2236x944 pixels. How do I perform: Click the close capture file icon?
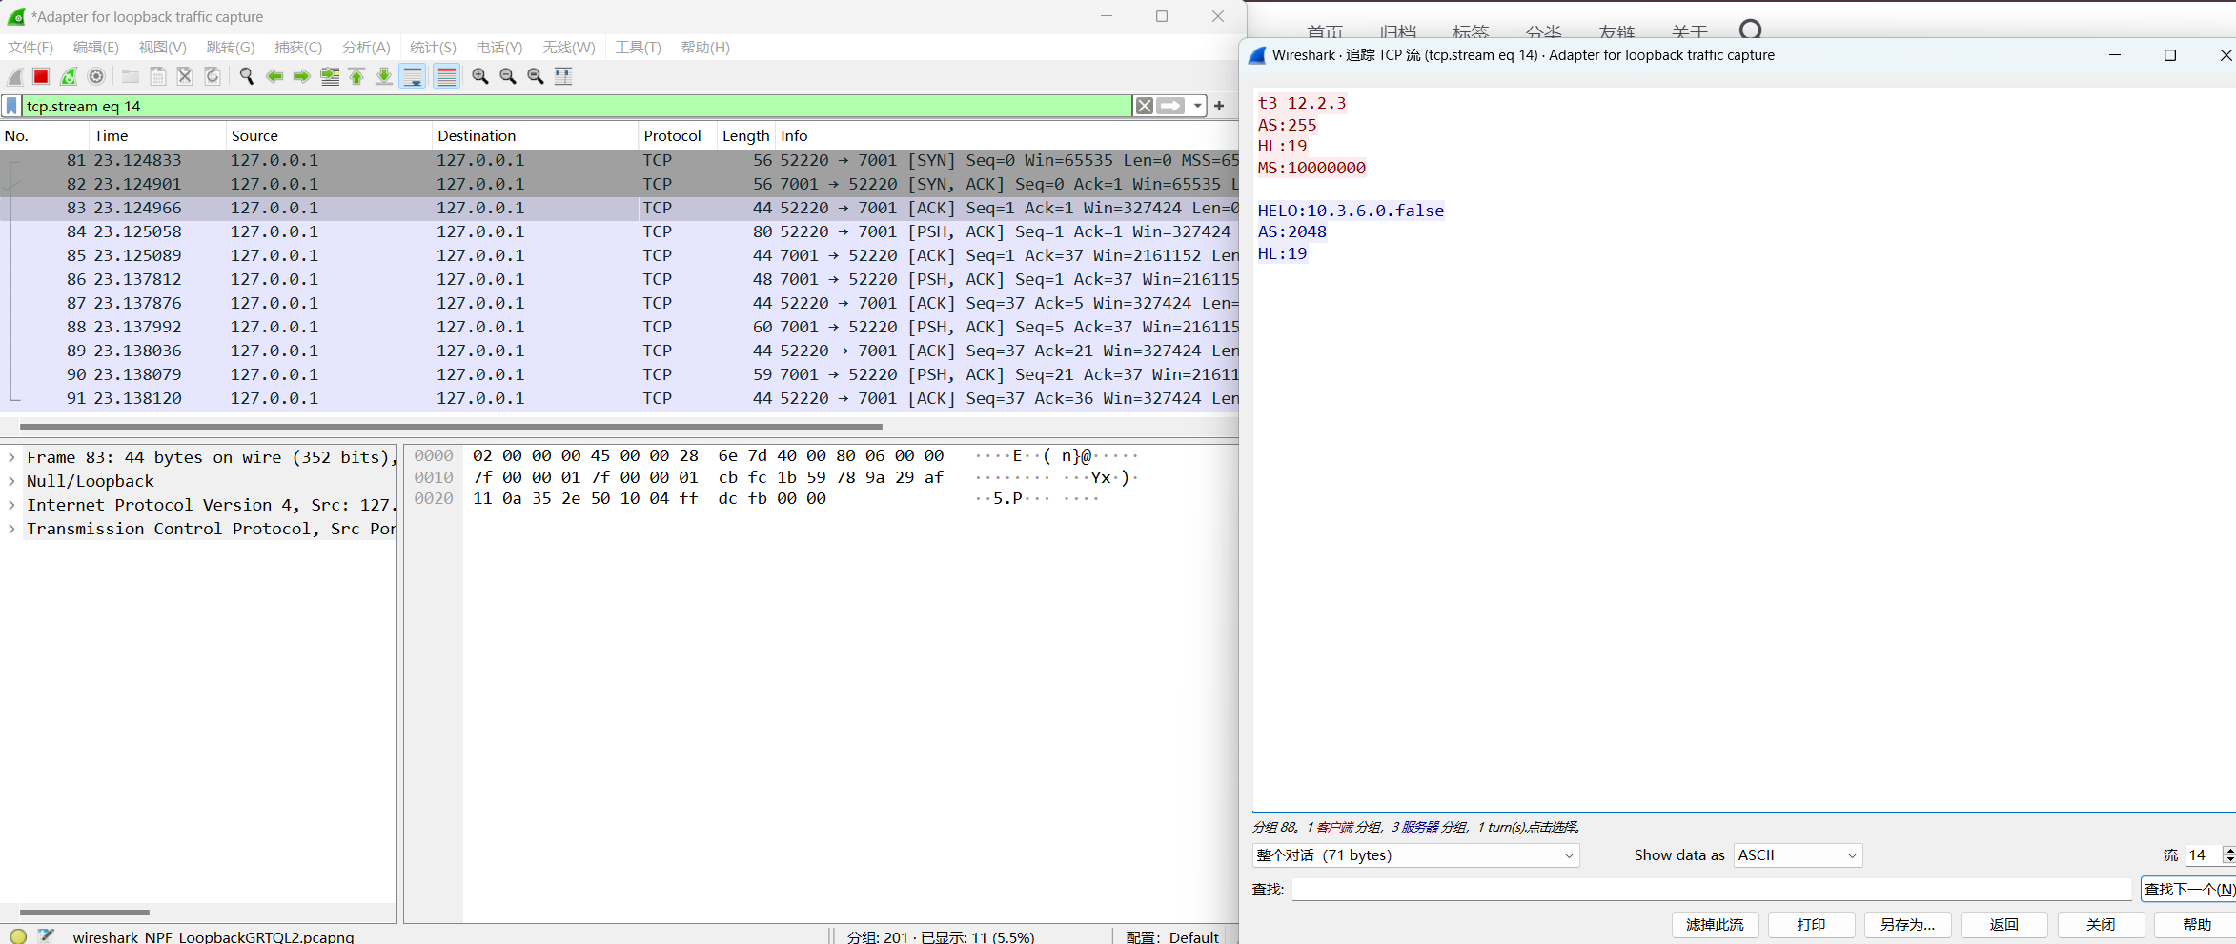pos(185,76)
